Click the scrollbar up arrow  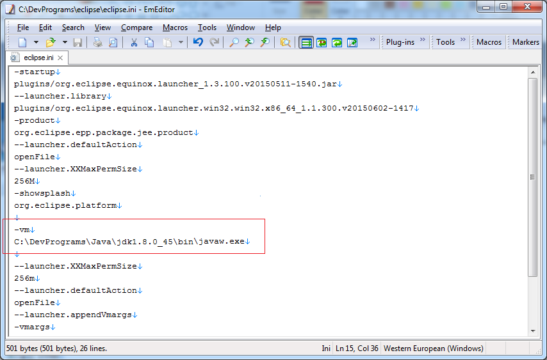tap(533, 72)
